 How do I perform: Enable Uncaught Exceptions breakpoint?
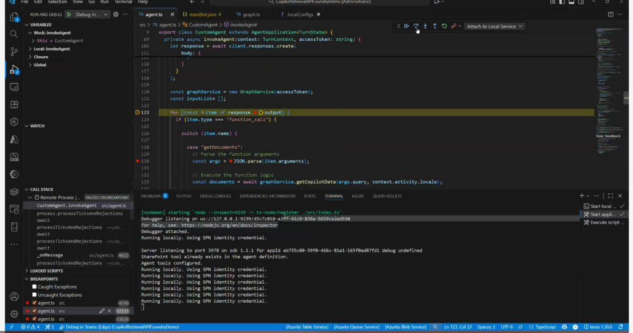[35, 295]
